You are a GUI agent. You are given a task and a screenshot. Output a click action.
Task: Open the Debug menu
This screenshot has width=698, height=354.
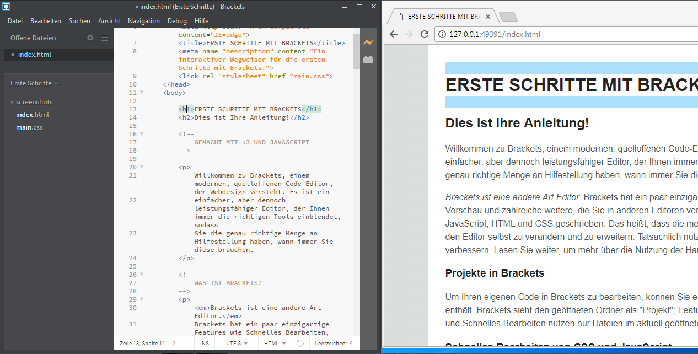tap(177, 21)
